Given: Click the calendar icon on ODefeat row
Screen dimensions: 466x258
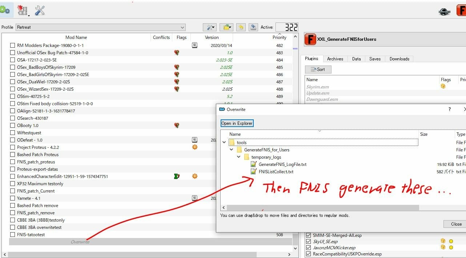Looking at the screenshot, I should coord(195,140).
